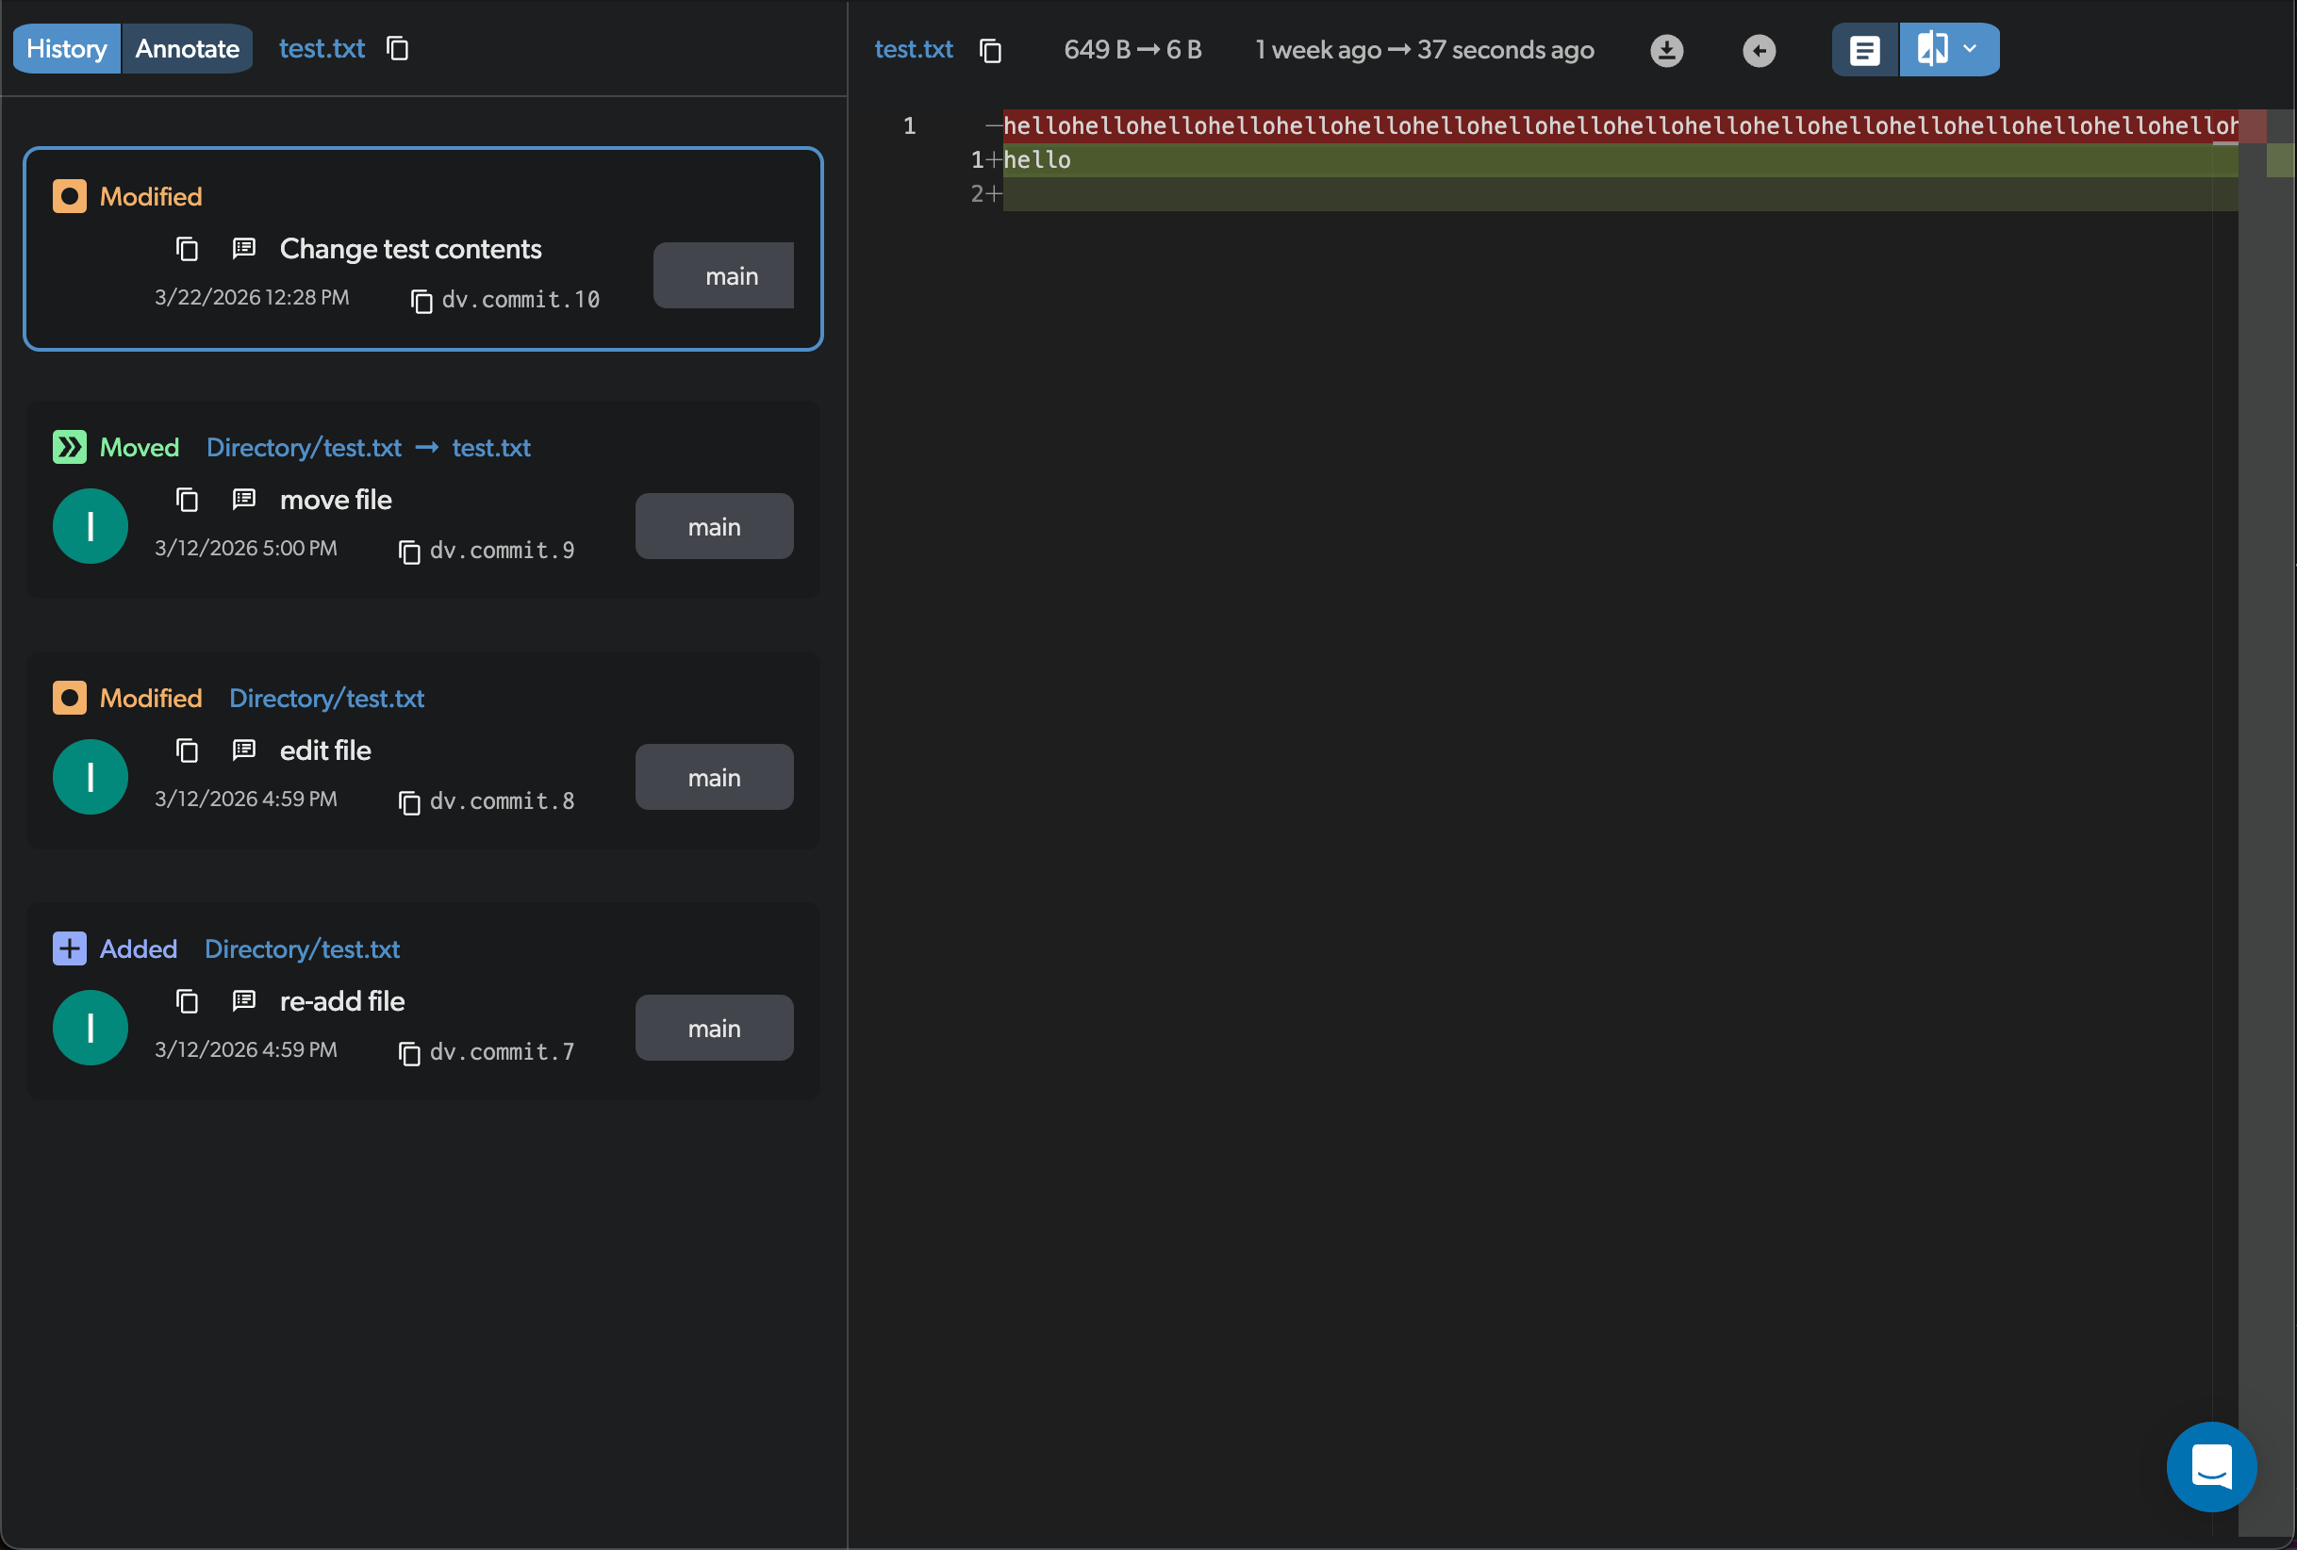Viewport: 2297px width, 1550px height.
Task: Click main branch button for dv.commit.10
Action: tap(723, 276)
